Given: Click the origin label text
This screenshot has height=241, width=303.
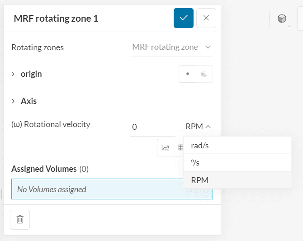Looking at the screenshot, I should [31, 74].
